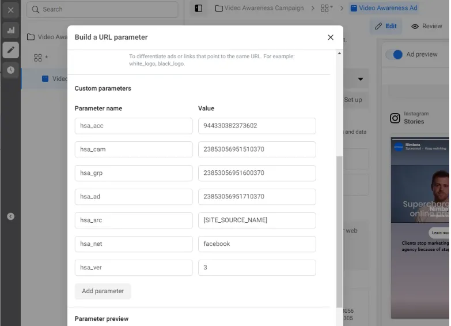Select the Video ad item in tree

(x=44, y=78)
